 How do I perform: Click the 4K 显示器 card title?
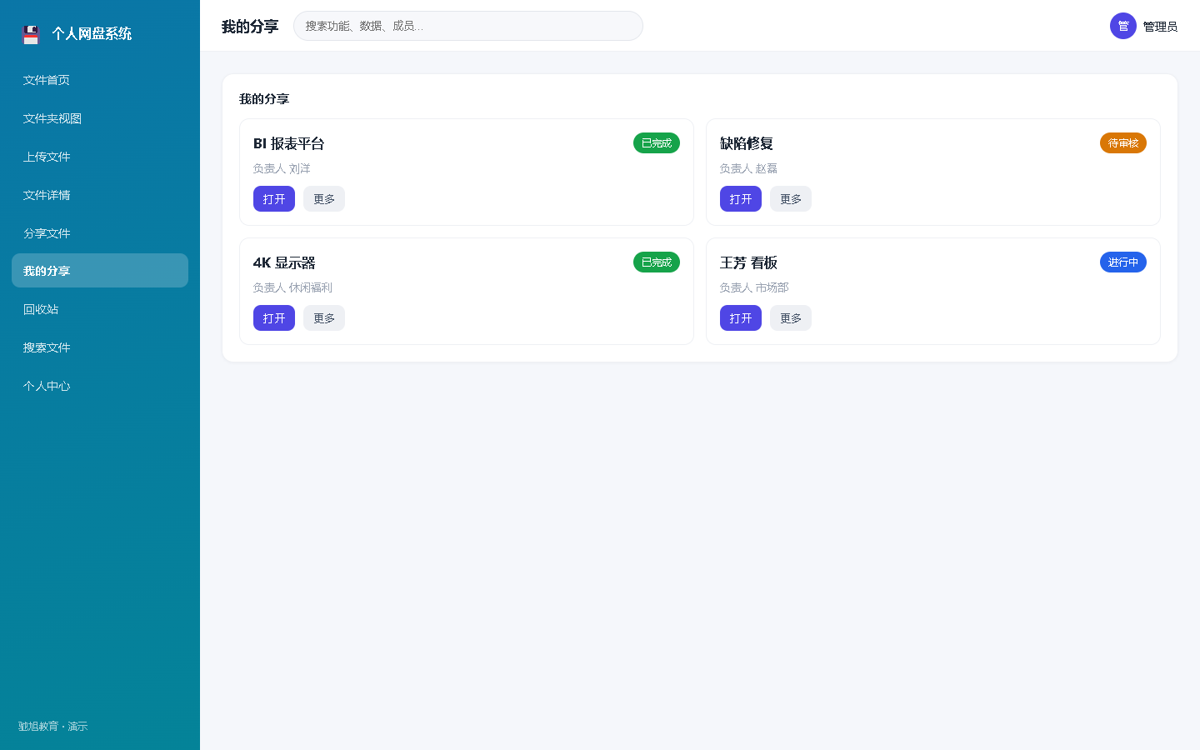pyautogui.click(x=284, y=262)
